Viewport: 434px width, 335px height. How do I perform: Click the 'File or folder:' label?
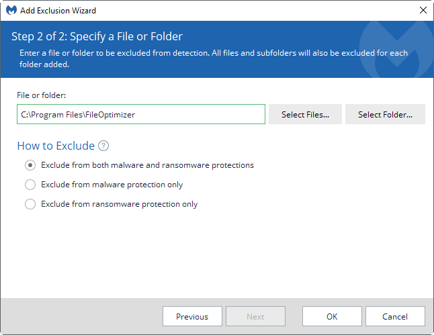click(41, 95)
